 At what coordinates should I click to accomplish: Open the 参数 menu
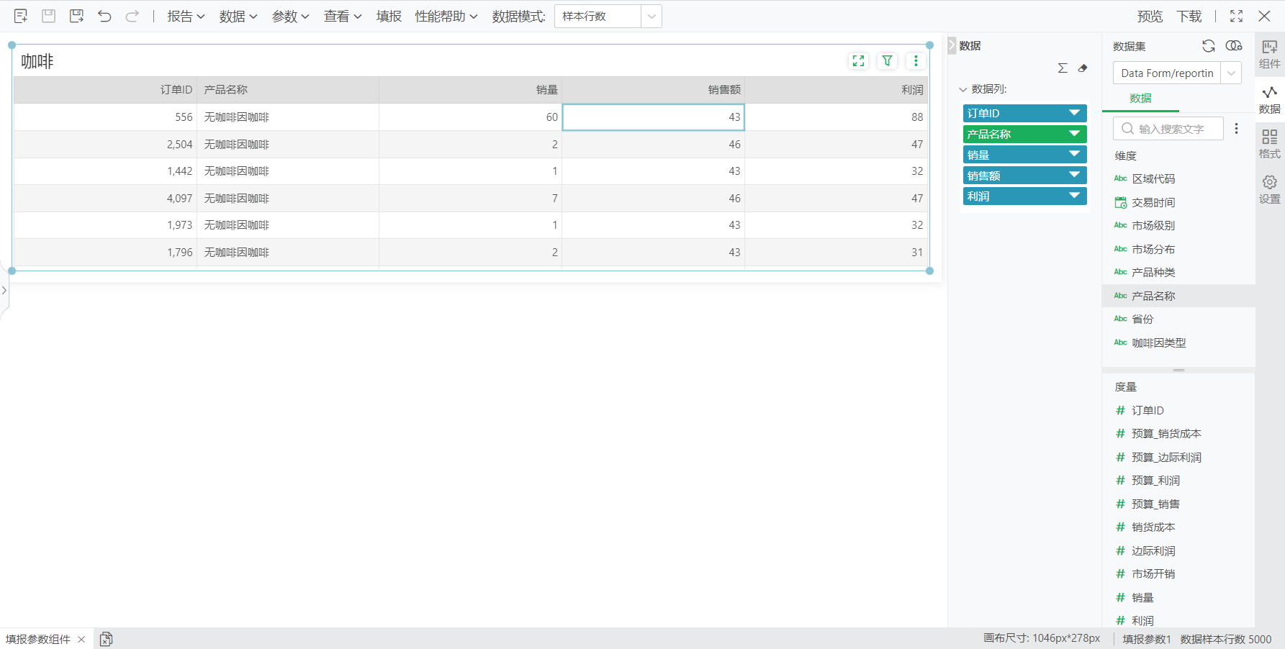(x=291, y=16)
